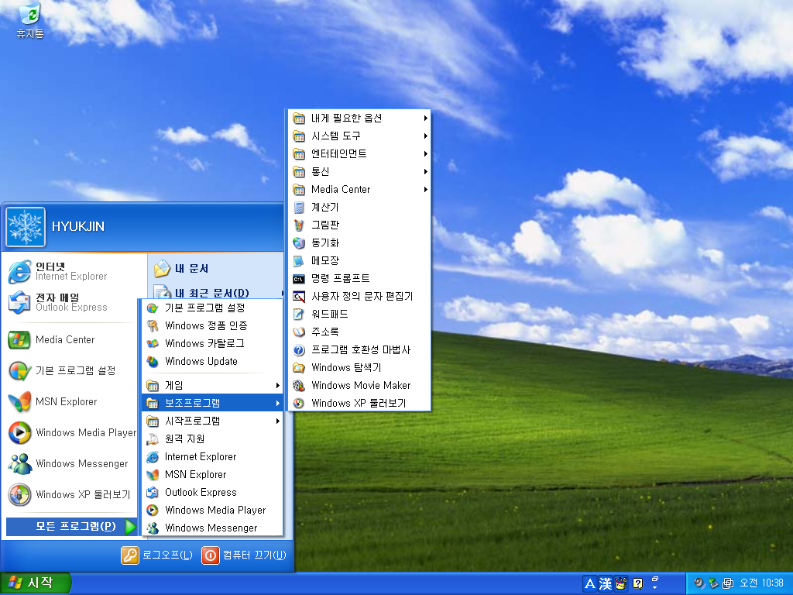Open language bar options dropdown arrow
The height and width of the screenshot is (595, 793).
coord(655,587)
